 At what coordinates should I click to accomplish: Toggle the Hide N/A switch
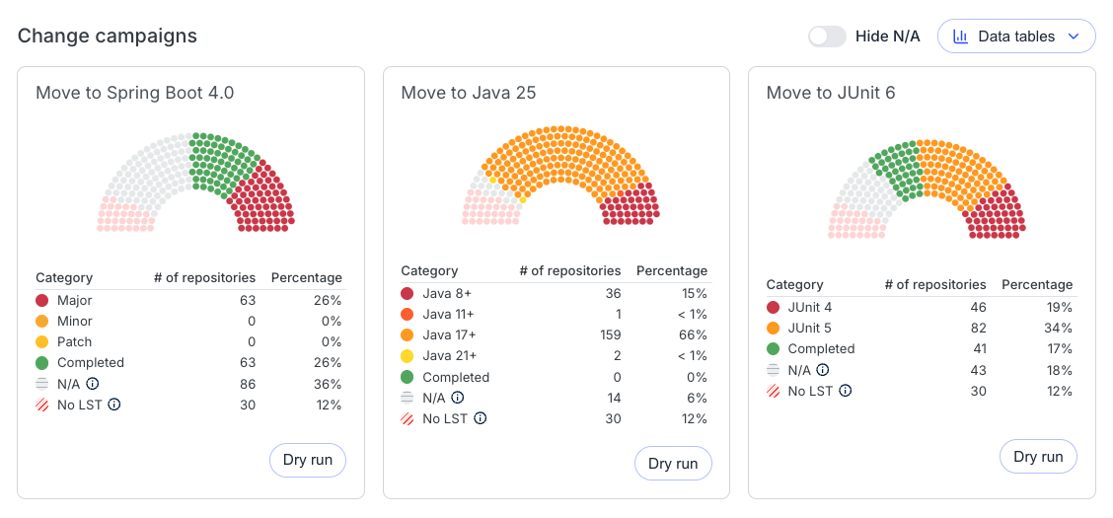click(827, 37)
